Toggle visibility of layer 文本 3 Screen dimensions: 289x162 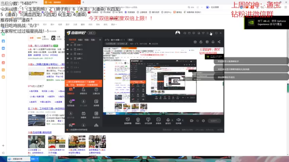click(x=68, y=49)
